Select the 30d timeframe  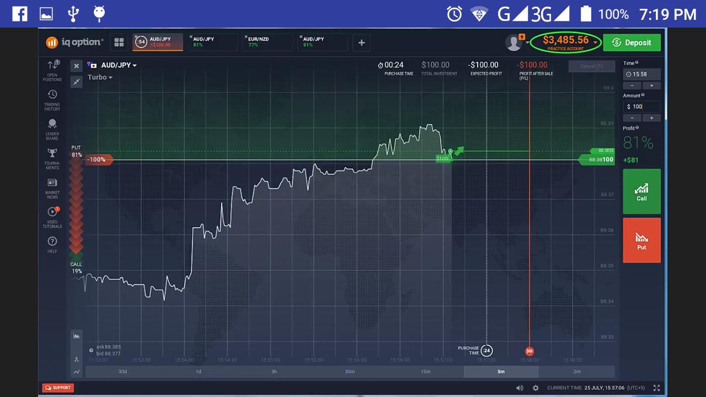[122, 372]
